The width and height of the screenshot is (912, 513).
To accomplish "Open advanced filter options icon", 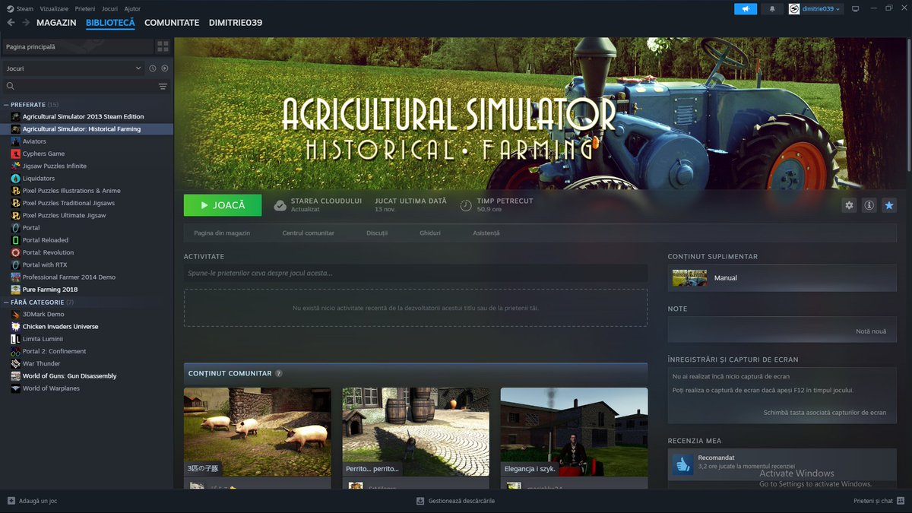I will 163,87.
